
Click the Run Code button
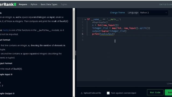point(155,92)
